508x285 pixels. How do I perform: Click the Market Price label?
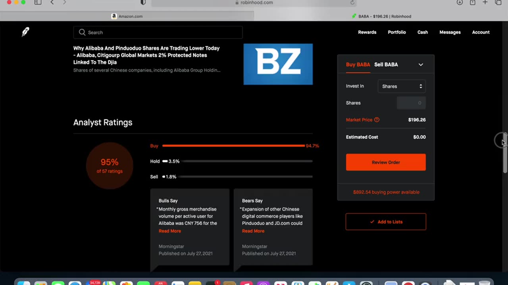tap(359, 120)
